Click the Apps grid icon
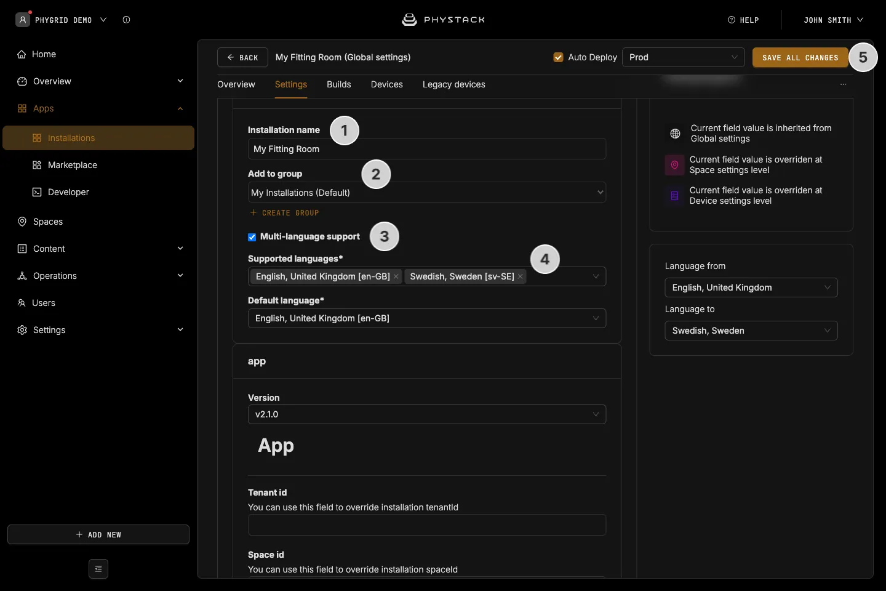The image size is (886, 591). pos(22,108)
